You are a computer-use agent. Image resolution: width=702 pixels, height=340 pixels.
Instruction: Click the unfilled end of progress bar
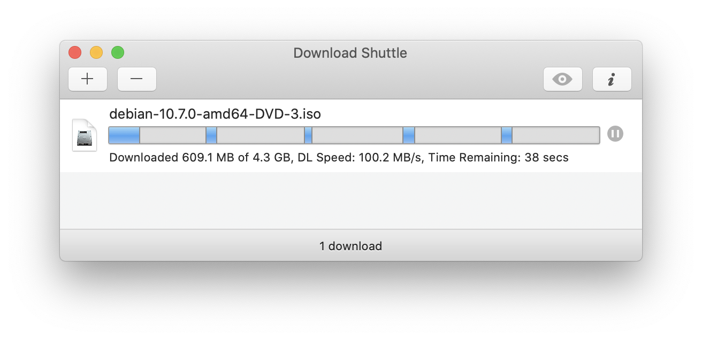(x=556, y=135)
